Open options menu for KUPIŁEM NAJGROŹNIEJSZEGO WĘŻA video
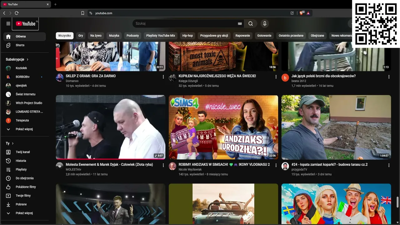Image resolution: width=400 pixels, height=225 pixels. point(276,77)
